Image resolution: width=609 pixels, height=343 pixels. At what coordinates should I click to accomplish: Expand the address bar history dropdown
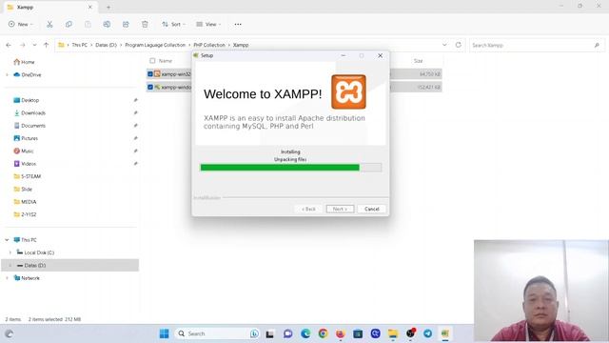click(x=444, y=45)
